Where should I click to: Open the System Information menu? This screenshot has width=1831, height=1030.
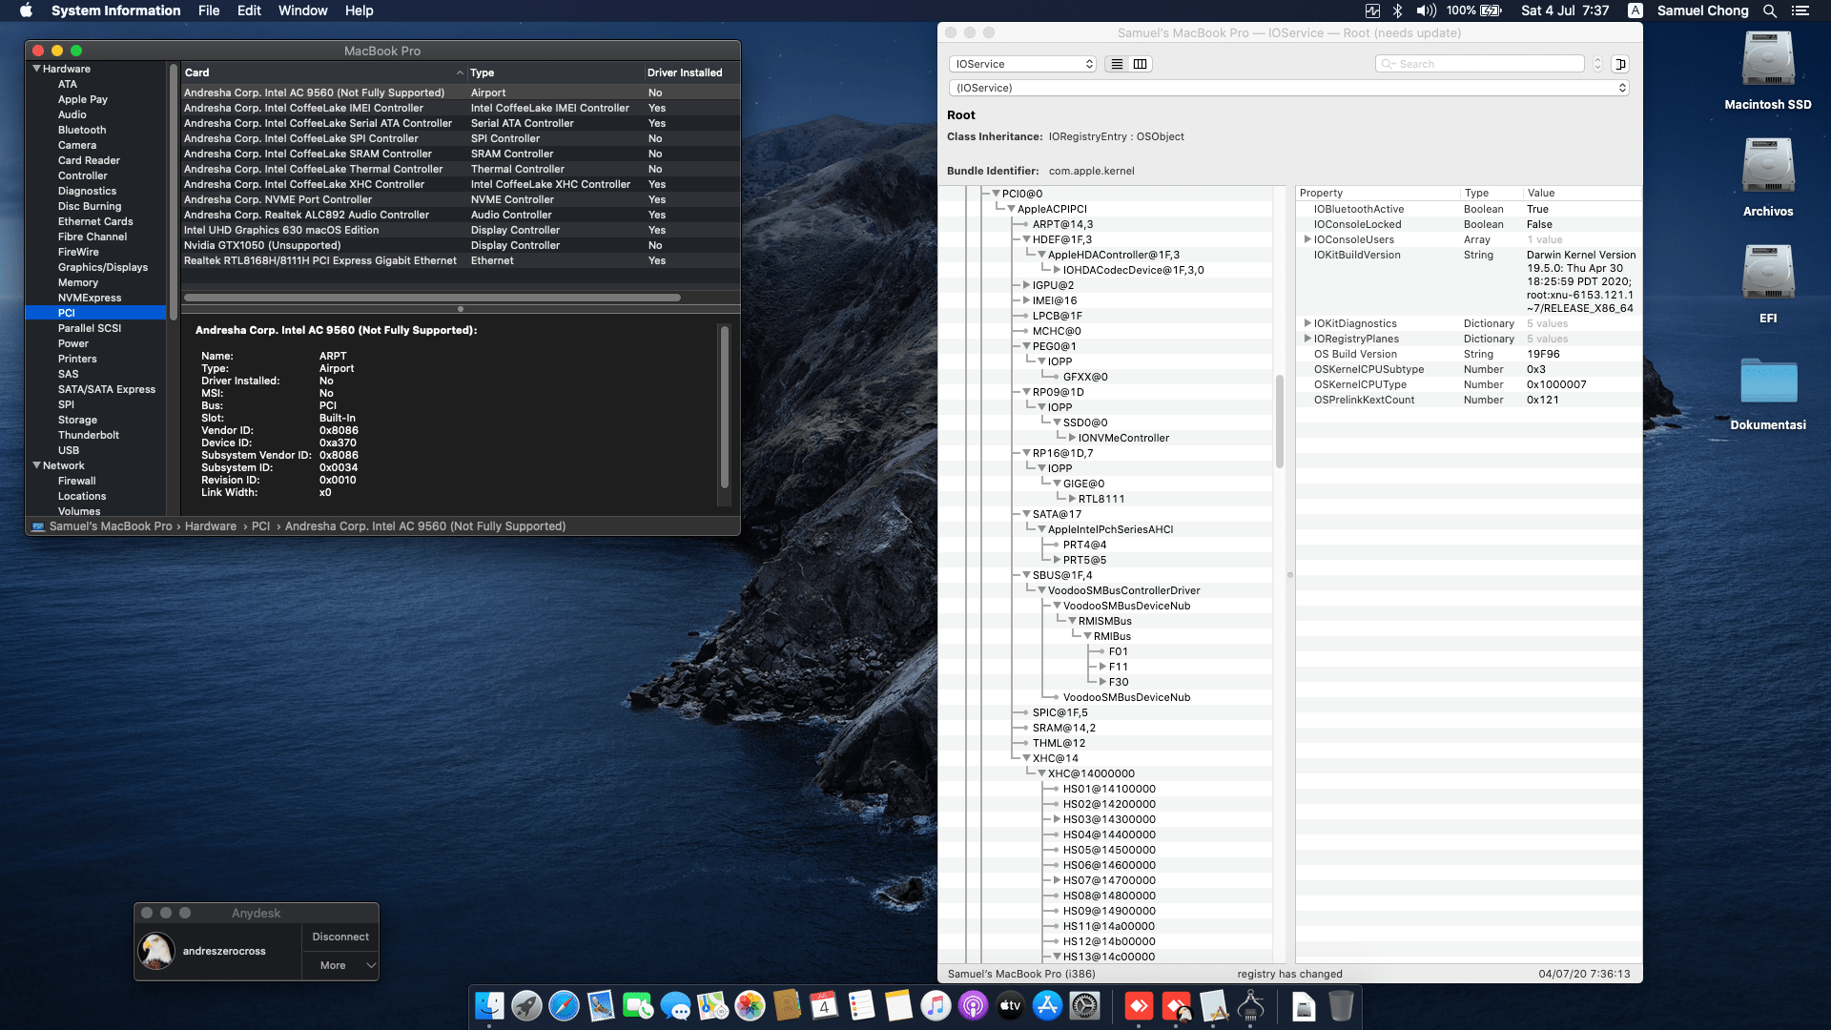pyautogui.click(x=115, y=10)
